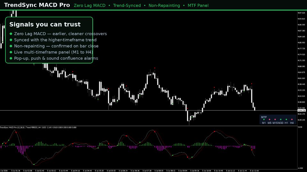Viewport: 307px width, 172px height.
Task: Click 'Synced with the higher-timeframe trend' bullet
Action: (53, 40)
